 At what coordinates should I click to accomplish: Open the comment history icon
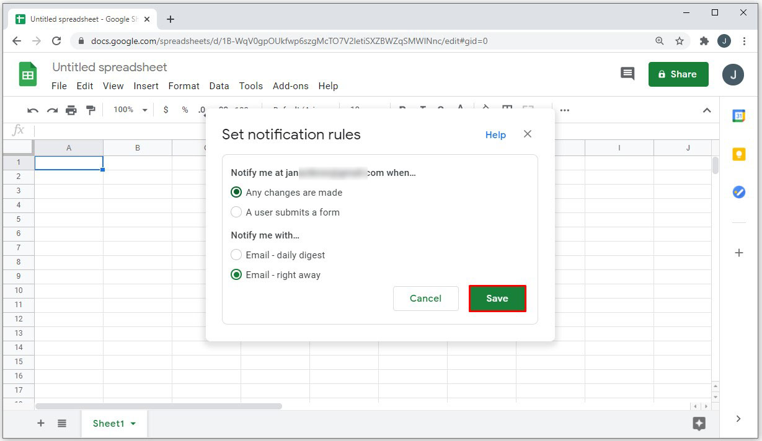tap(627, 74)
